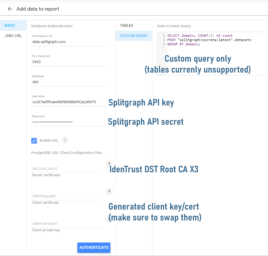Image resolution: width=268 pixels, height=256 pixels.
Task: Click the FROM line in the custom query
Action: (209, 40)
